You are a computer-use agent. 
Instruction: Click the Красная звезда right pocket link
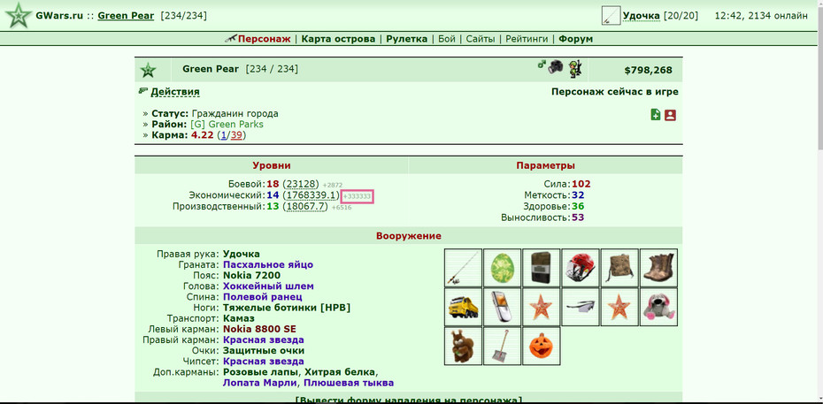(x=264, y=340)
